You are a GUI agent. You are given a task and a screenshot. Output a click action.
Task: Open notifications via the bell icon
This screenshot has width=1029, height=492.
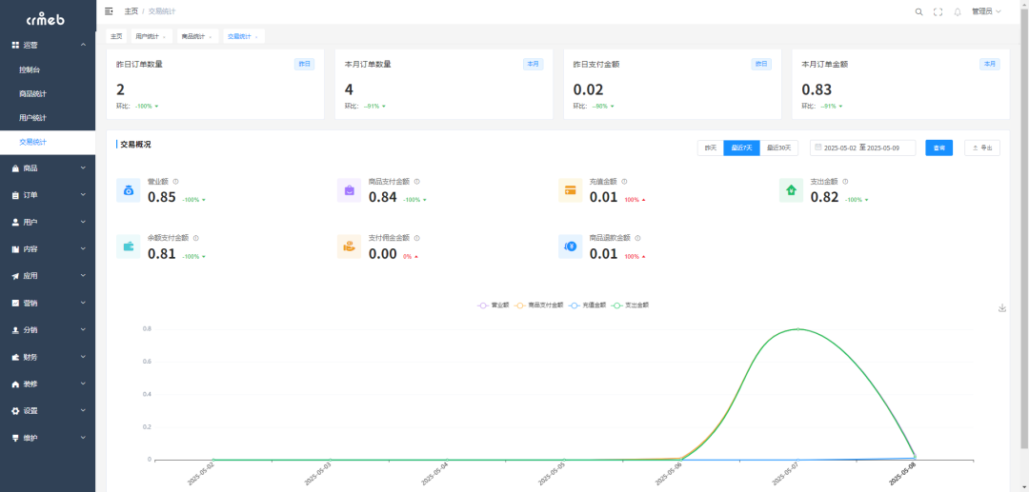pyautogui.click(x=957, y=11)
